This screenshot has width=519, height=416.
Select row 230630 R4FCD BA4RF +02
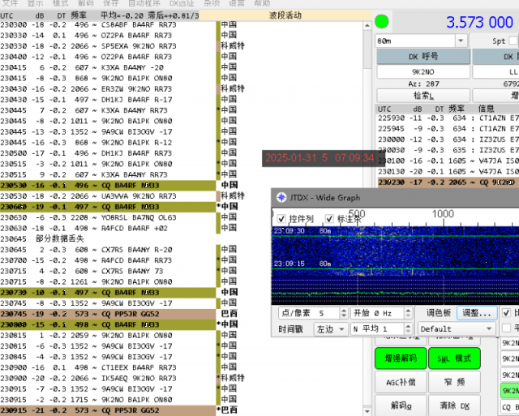[x=108, y=228]
